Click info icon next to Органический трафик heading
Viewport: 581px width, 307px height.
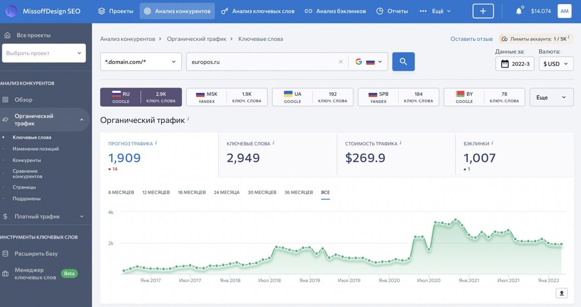click(x=188, y=119)
